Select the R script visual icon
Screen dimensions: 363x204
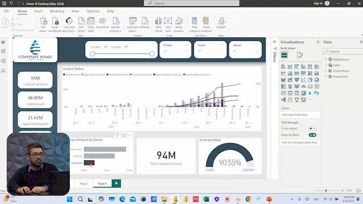[310, 93]
